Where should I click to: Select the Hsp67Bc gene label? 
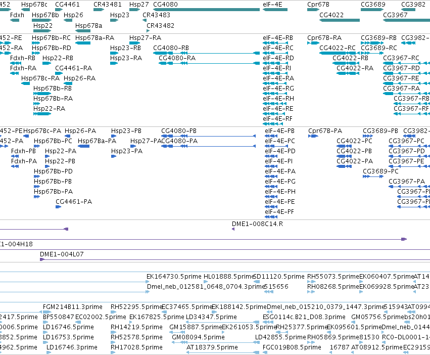click(34, 5)
